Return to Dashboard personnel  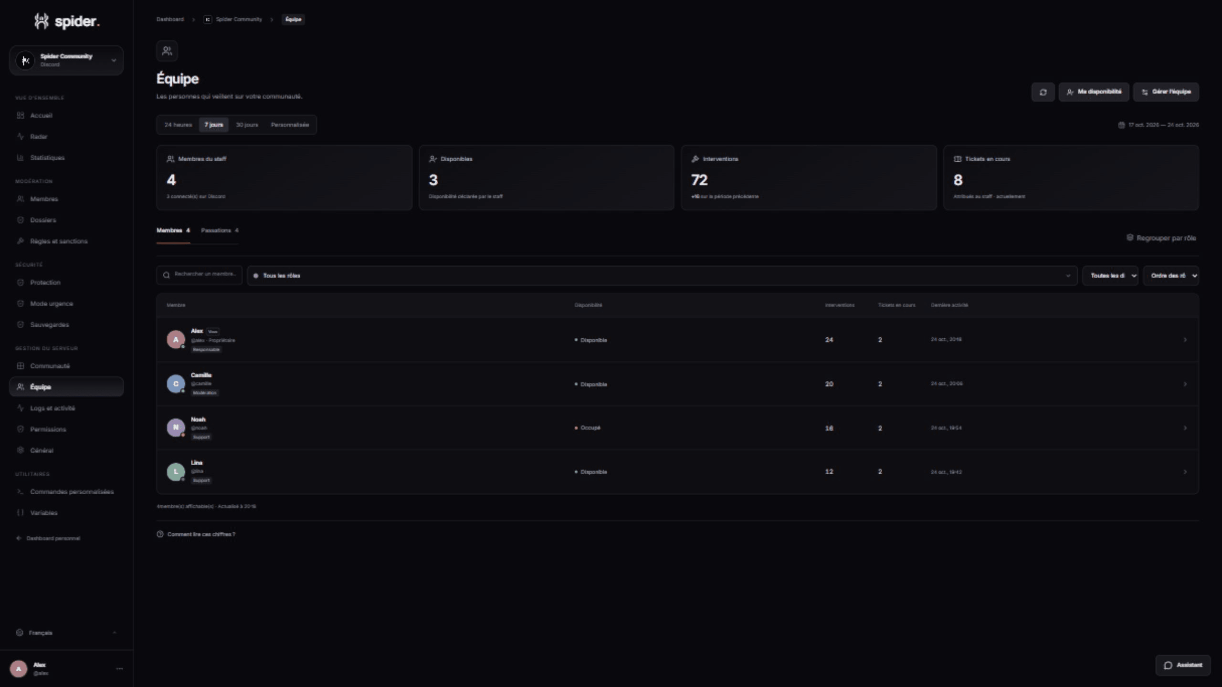[x=48, y=538]
